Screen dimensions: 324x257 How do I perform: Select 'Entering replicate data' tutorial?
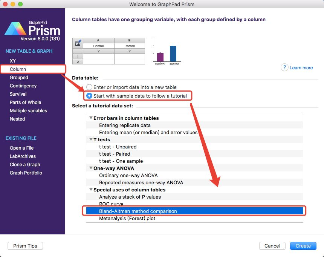(x=194, y=125)
